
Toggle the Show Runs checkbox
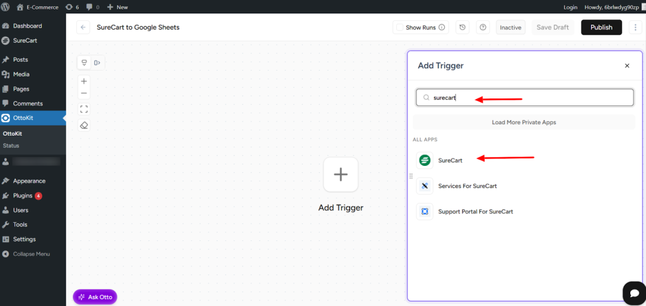tap(399, 28)
